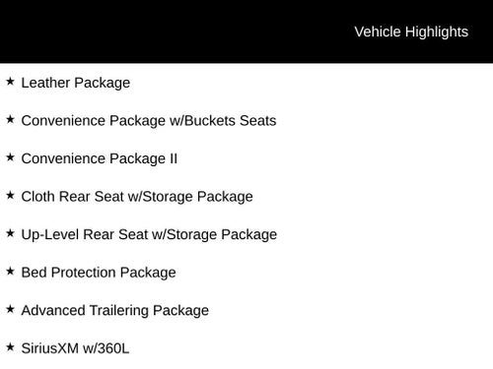Viewport: 493px width, 369px height.
Task: Click the Vehicle Highlights heading
Action: point(411,32)
